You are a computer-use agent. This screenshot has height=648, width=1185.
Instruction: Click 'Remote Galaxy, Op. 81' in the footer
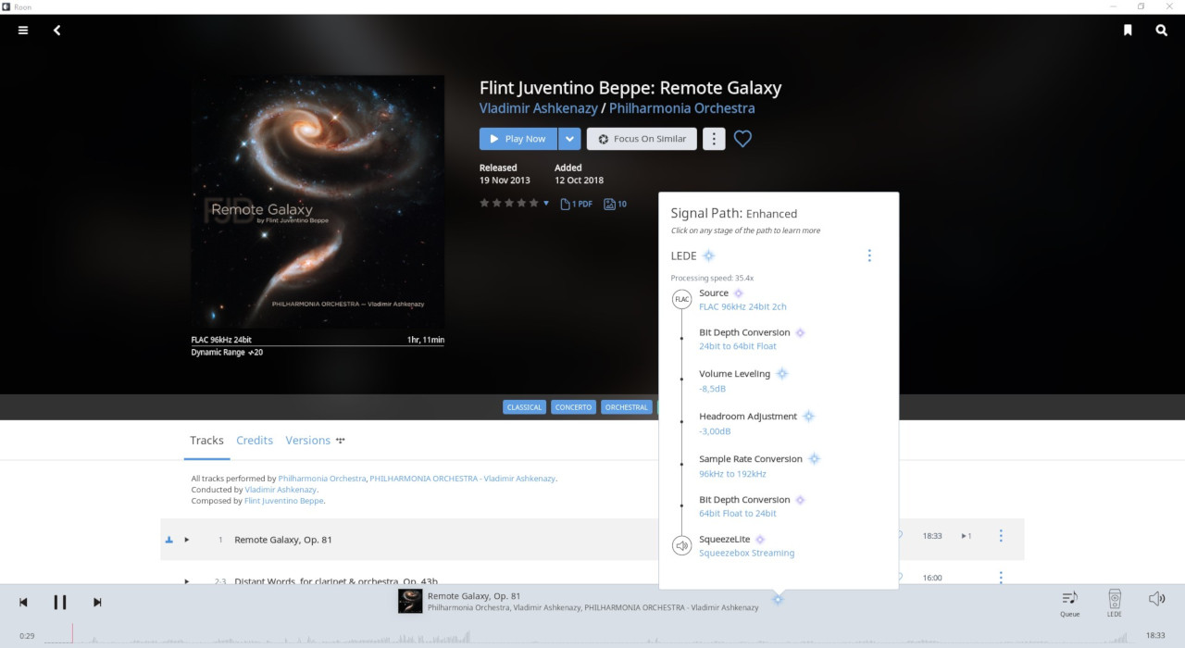pos(474,596)
